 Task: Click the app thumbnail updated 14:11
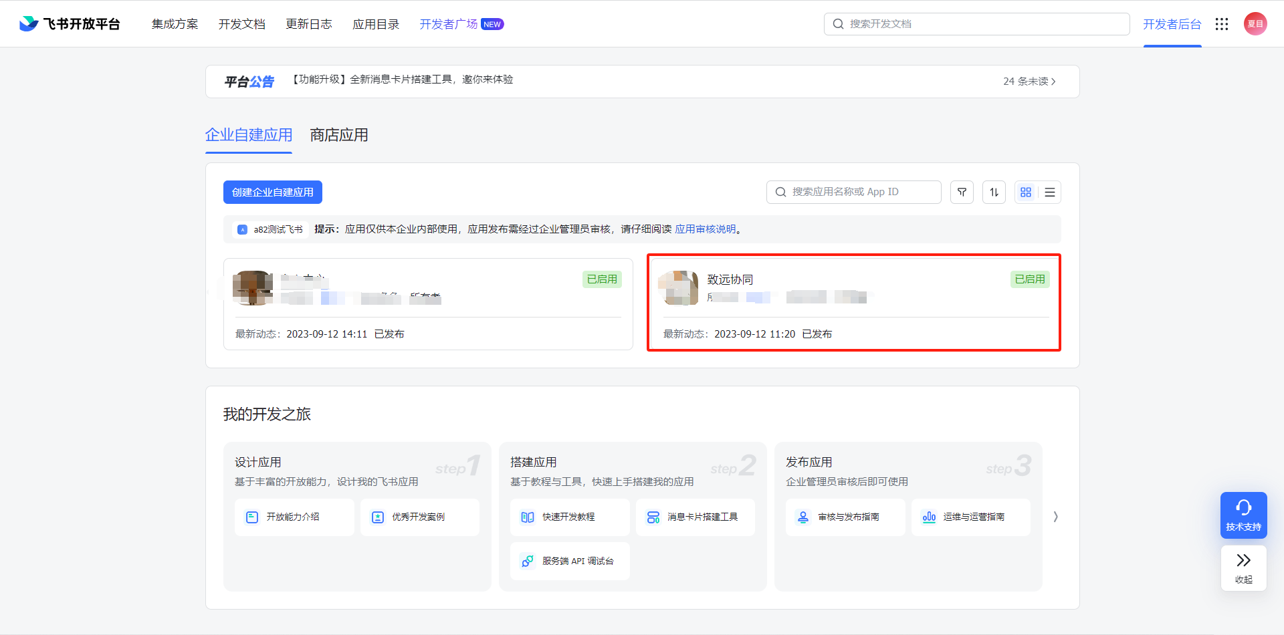[252, 288]
